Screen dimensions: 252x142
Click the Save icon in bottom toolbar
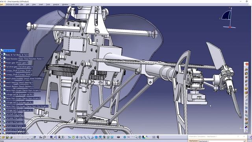pyautogui.click(x=7, y=137)
